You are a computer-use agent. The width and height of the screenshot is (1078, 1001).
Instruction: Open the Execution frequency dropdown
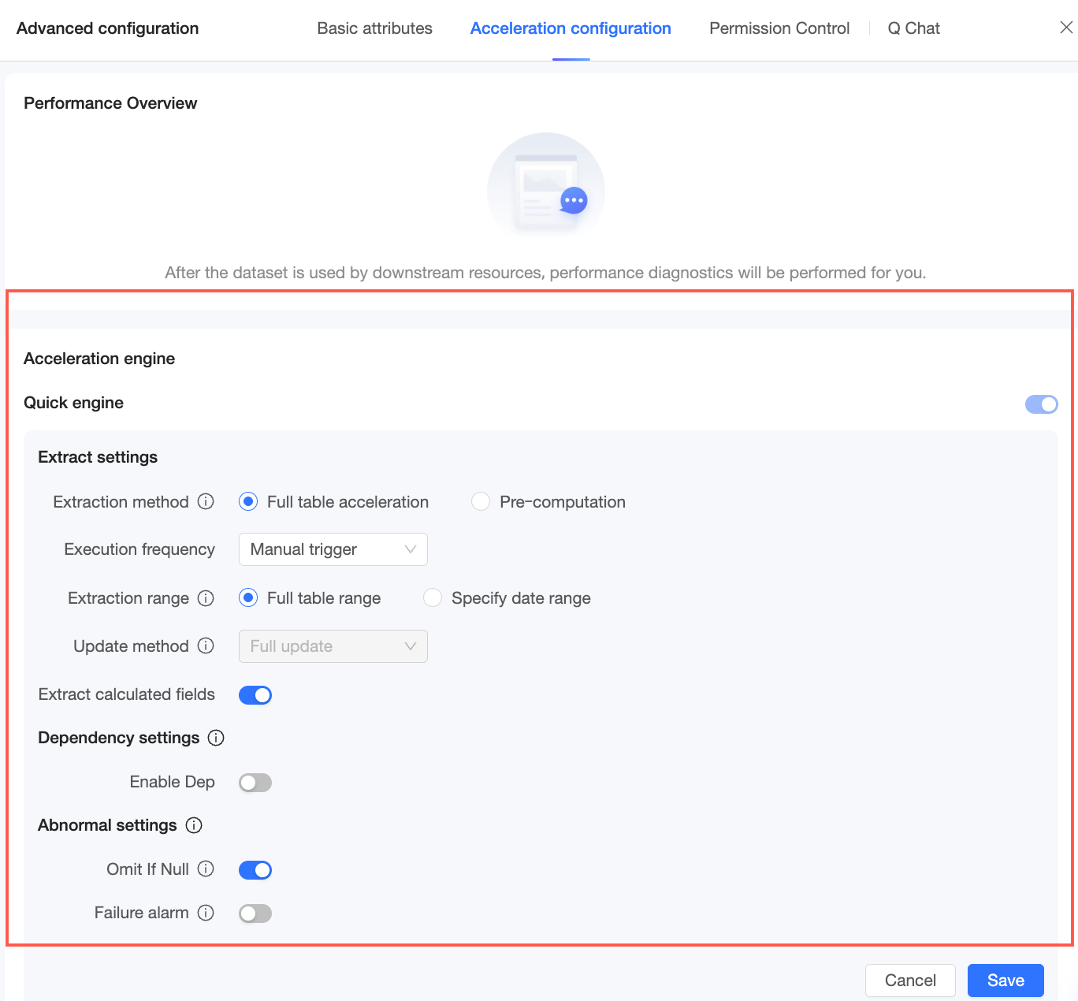pos(333,549)
